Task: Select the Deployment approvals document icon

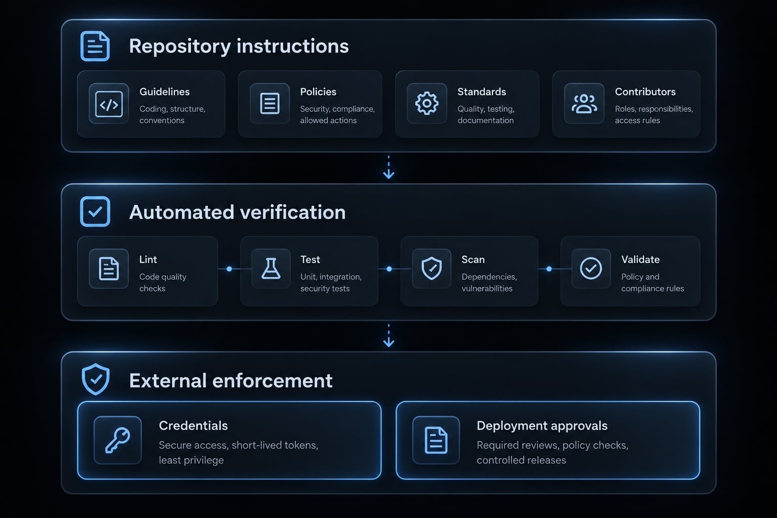Action: click(x=436, y=440)
